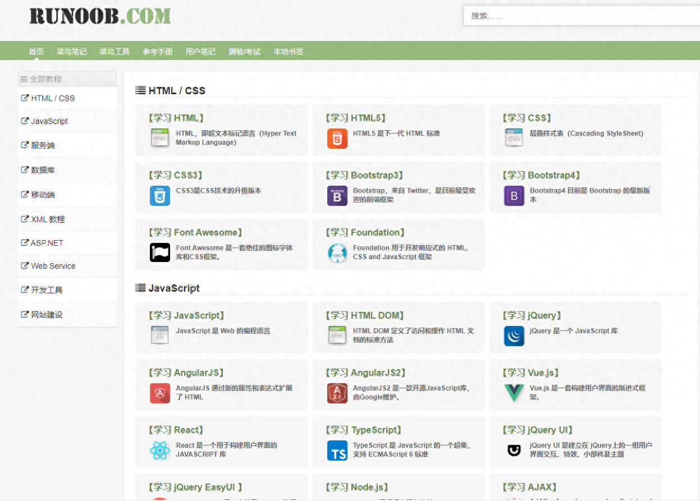Open the 参考手册 navigation item
700x501 pixels.
[158, 52]
